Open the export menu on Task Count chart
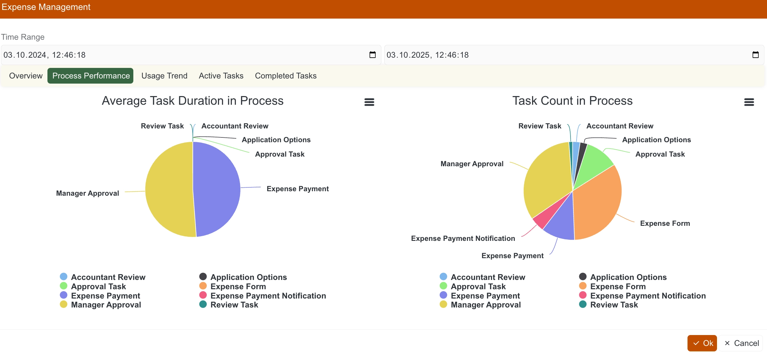The height and width of the screenshot is (352, 767). (749, 102)
